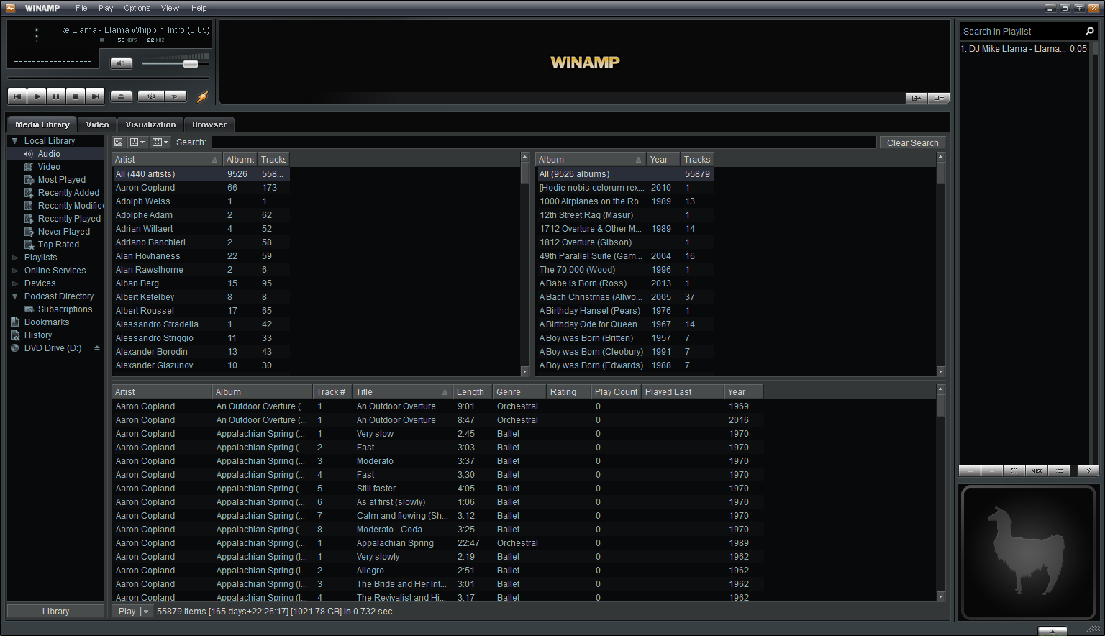Switch to the Visualization tab
The height and width of the screenshot is (636, 1105).
(150, 124)
